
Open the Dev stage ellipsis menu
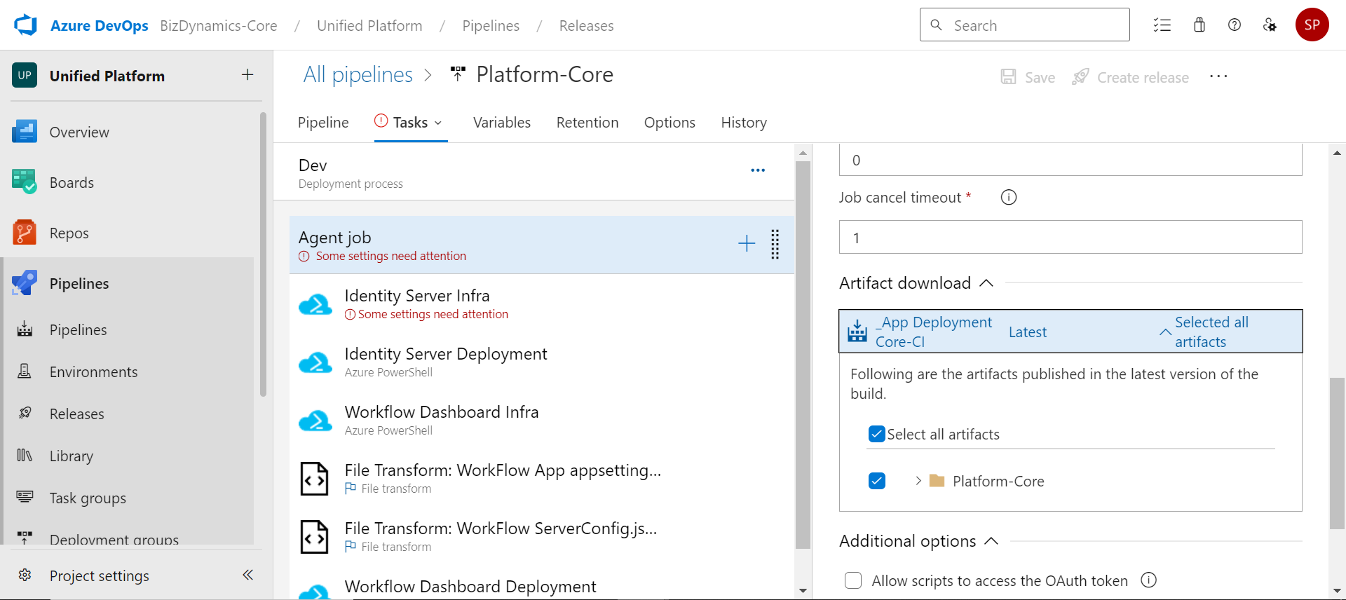click(x=758, y=170)
